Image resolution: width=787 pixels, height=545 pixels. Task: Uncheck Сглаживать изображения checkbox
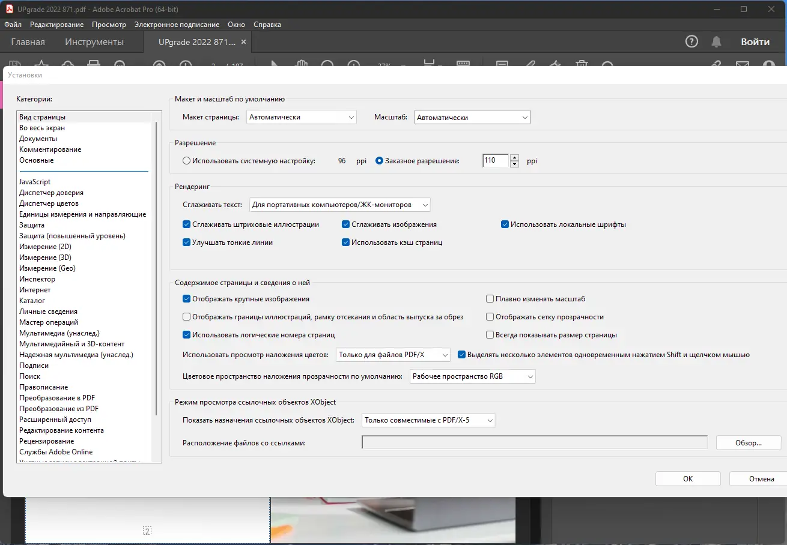346,224
